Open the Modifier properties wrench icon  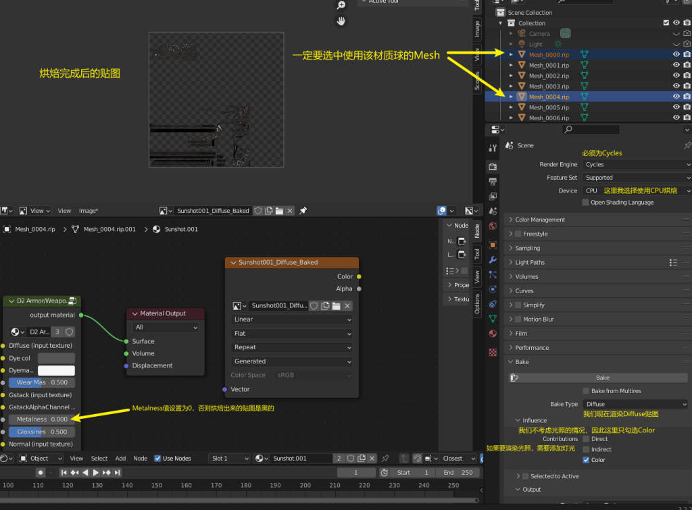(493, 259)
